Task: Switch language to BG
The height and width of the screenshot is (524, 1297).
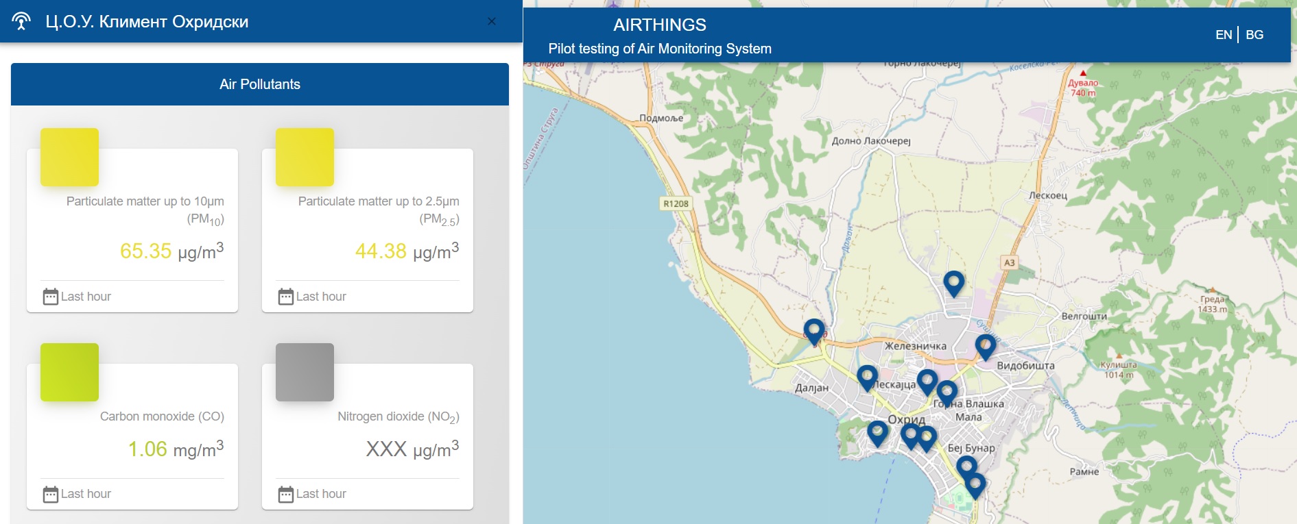Action: pos(1254,35)
